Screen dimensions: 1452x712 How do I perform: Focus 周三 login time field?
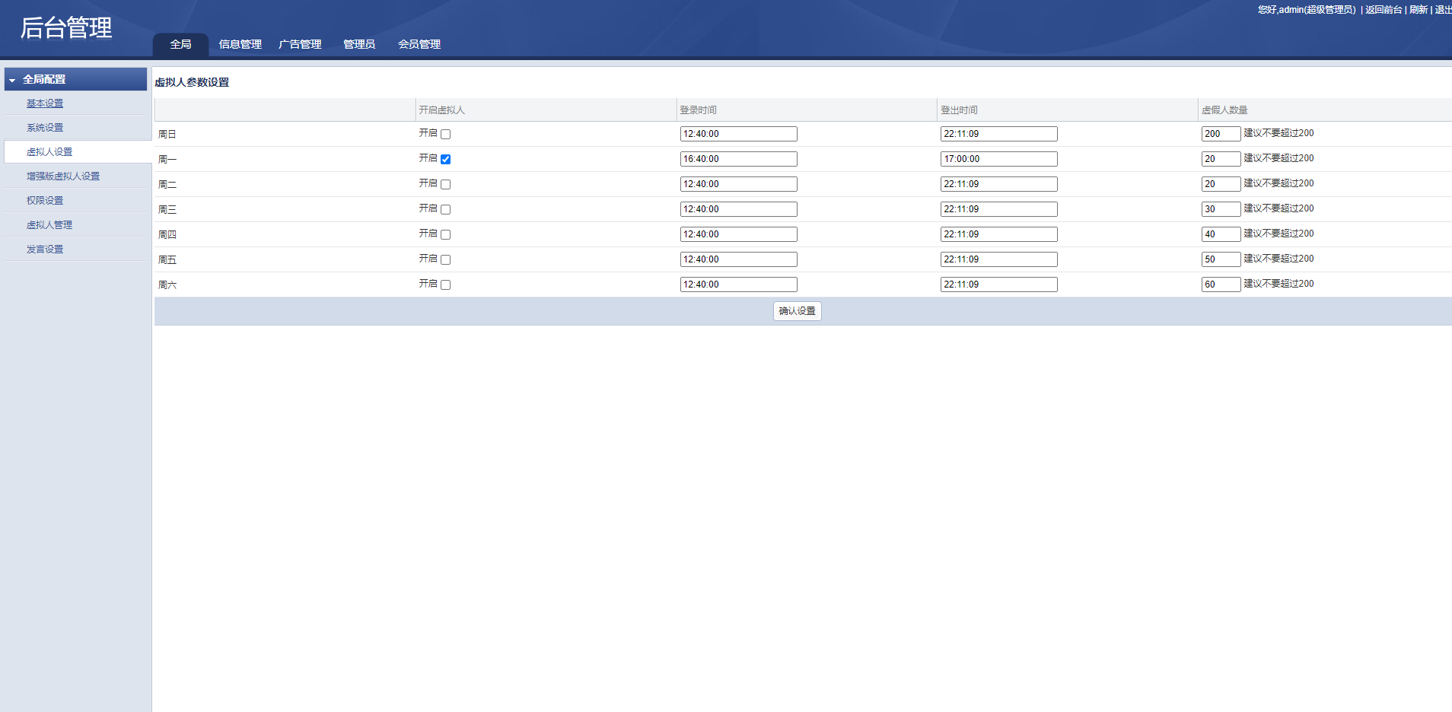tap(739, 209)
